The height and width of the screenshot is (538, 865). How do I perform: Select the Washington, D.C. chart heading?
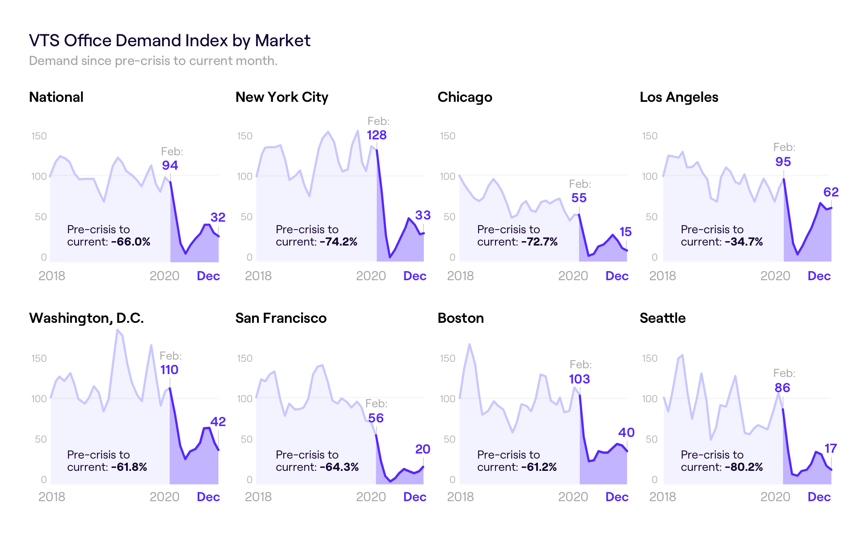pyautogui.click(x=86, y=318)
